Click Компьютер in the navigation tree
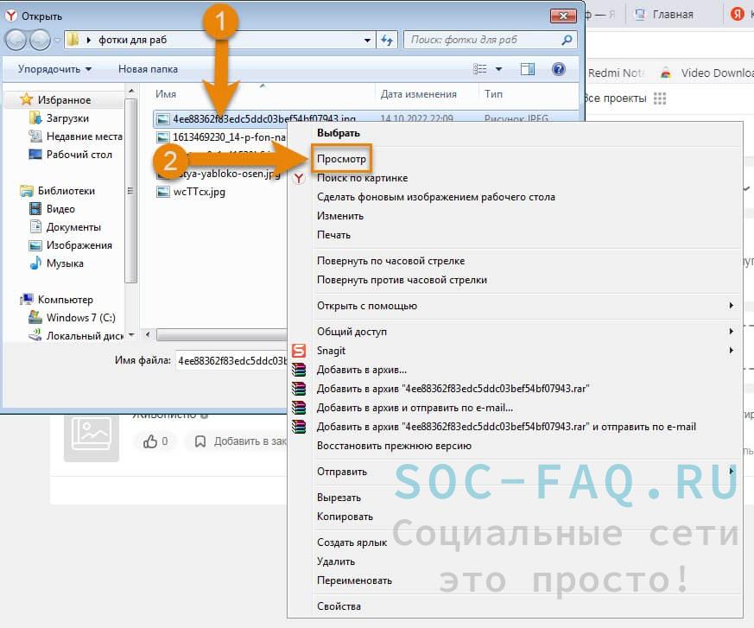 pyautogui.click(x=66, y=300)
